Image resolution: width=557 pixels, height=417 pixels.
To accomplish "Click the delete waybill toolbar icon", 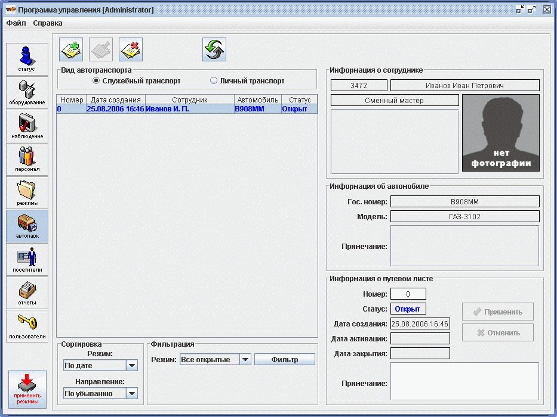I will tap(130, 50).
